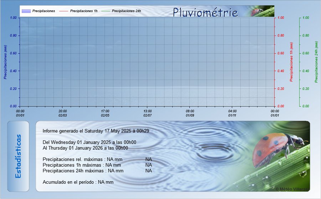The width and height of the screenshot is (321, 199).
Task: Click the green 0.40 value on 24h axis
Action: coord(306,71)
